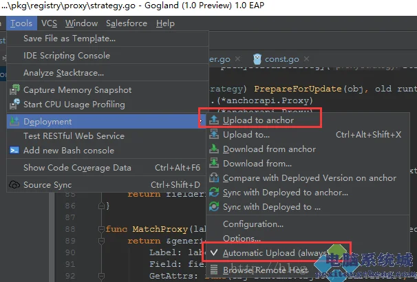
Task: Collapse the func MatchProxy fold marker
Action: coord(101,229)
